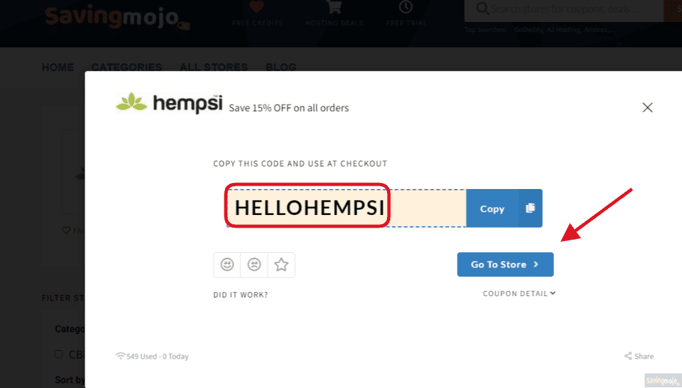Open the Hosting Deals cart icon
682x388 pixels.
pyautogui.click(x=334, y=7)
